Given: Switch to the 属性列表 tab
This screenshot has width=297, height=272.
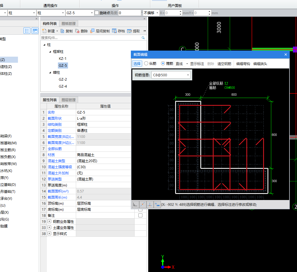Looking at the screenshot, I should point(49,100).
